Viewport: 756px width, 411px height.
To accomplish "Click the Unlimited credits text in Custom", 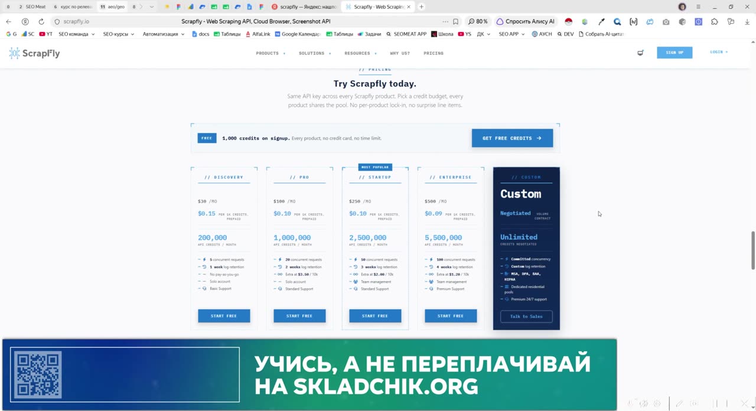I will coord(519,237).
